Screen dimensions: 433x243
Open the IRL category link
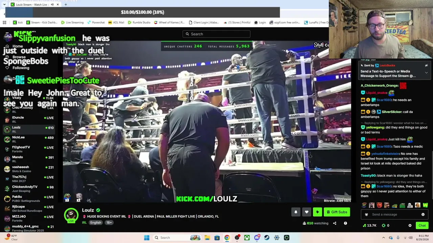tap(84, 222)
